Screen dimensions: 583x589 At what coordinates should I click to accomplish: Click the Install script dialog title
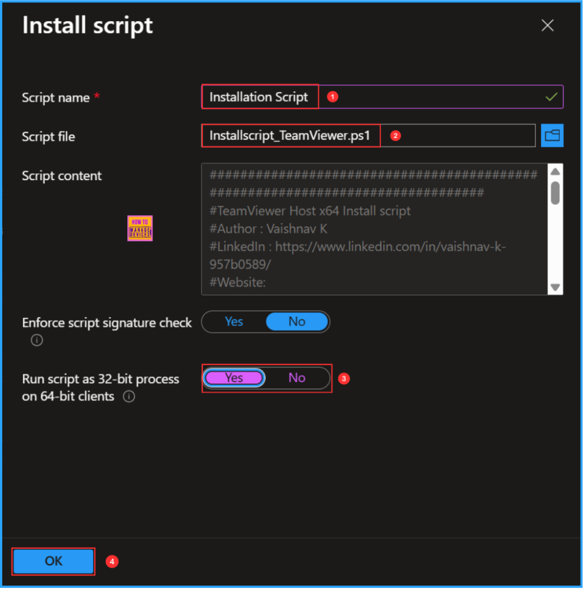coord(87,25)
